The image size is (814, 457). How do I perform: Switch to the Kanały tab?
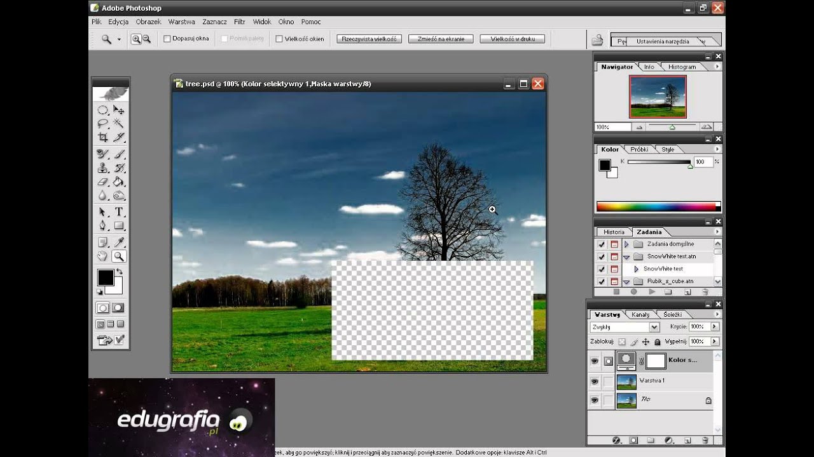pos(640,314)
